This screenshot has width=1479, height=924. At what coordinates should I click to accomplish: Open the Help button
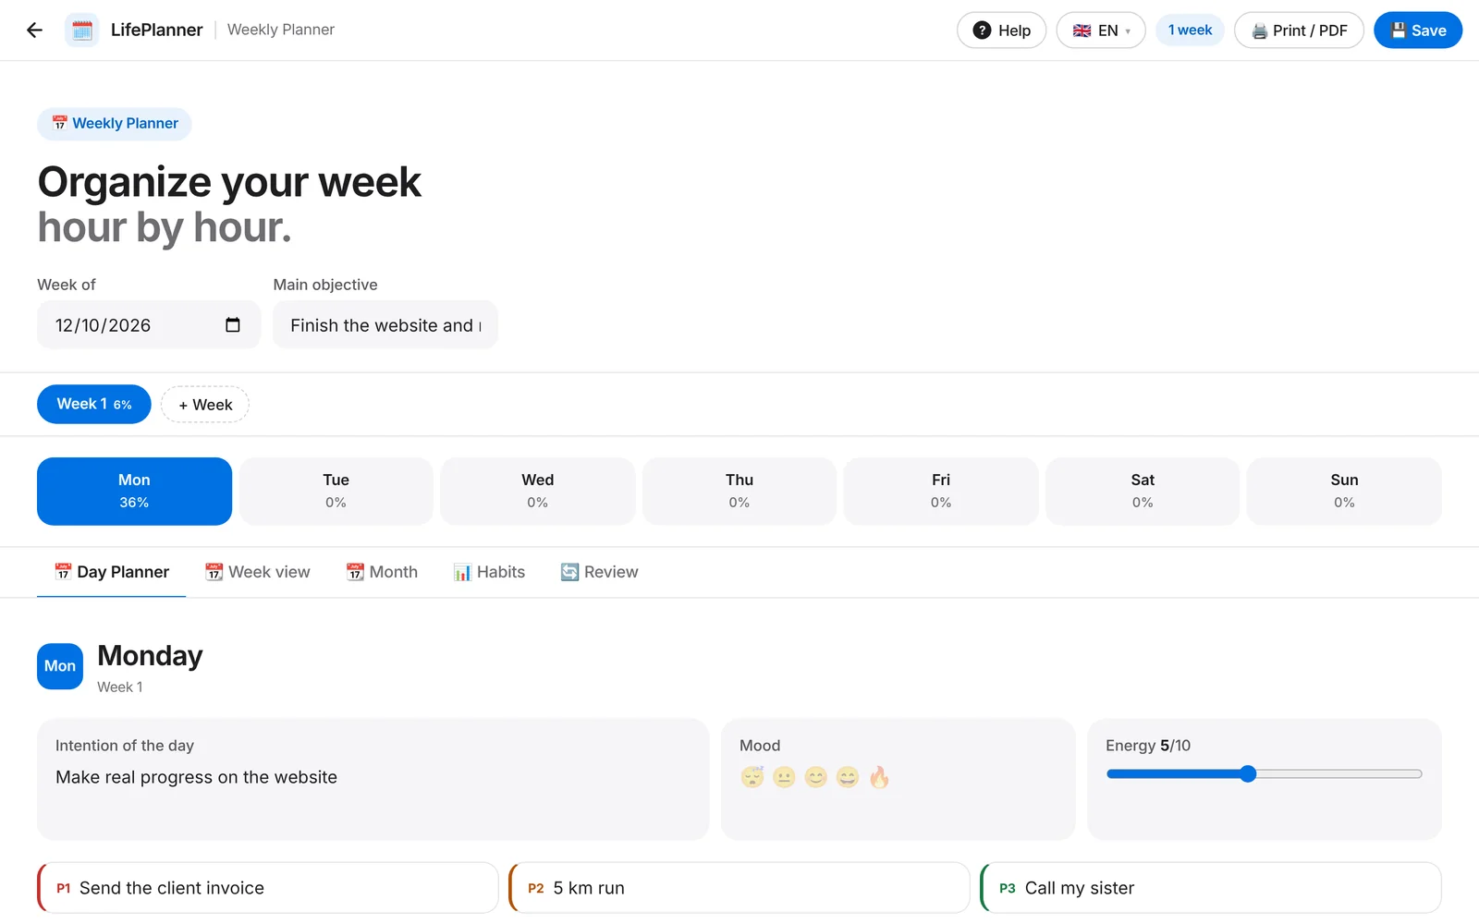(1001, 30)
